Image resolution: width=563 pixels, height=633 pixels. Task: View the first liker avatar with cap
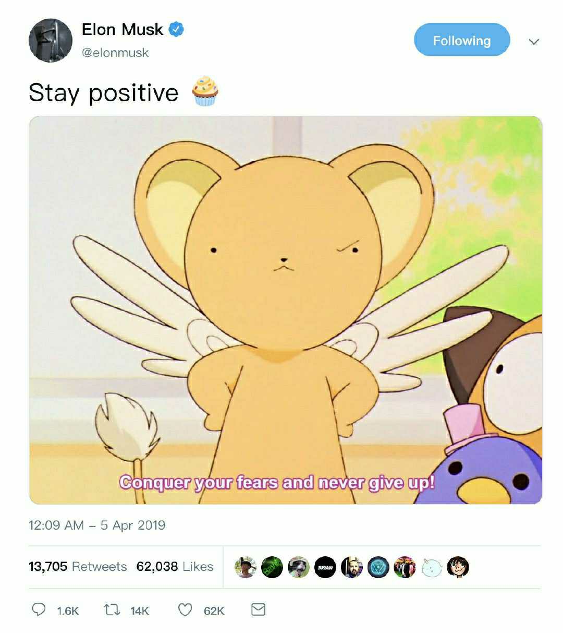point(246,567)
